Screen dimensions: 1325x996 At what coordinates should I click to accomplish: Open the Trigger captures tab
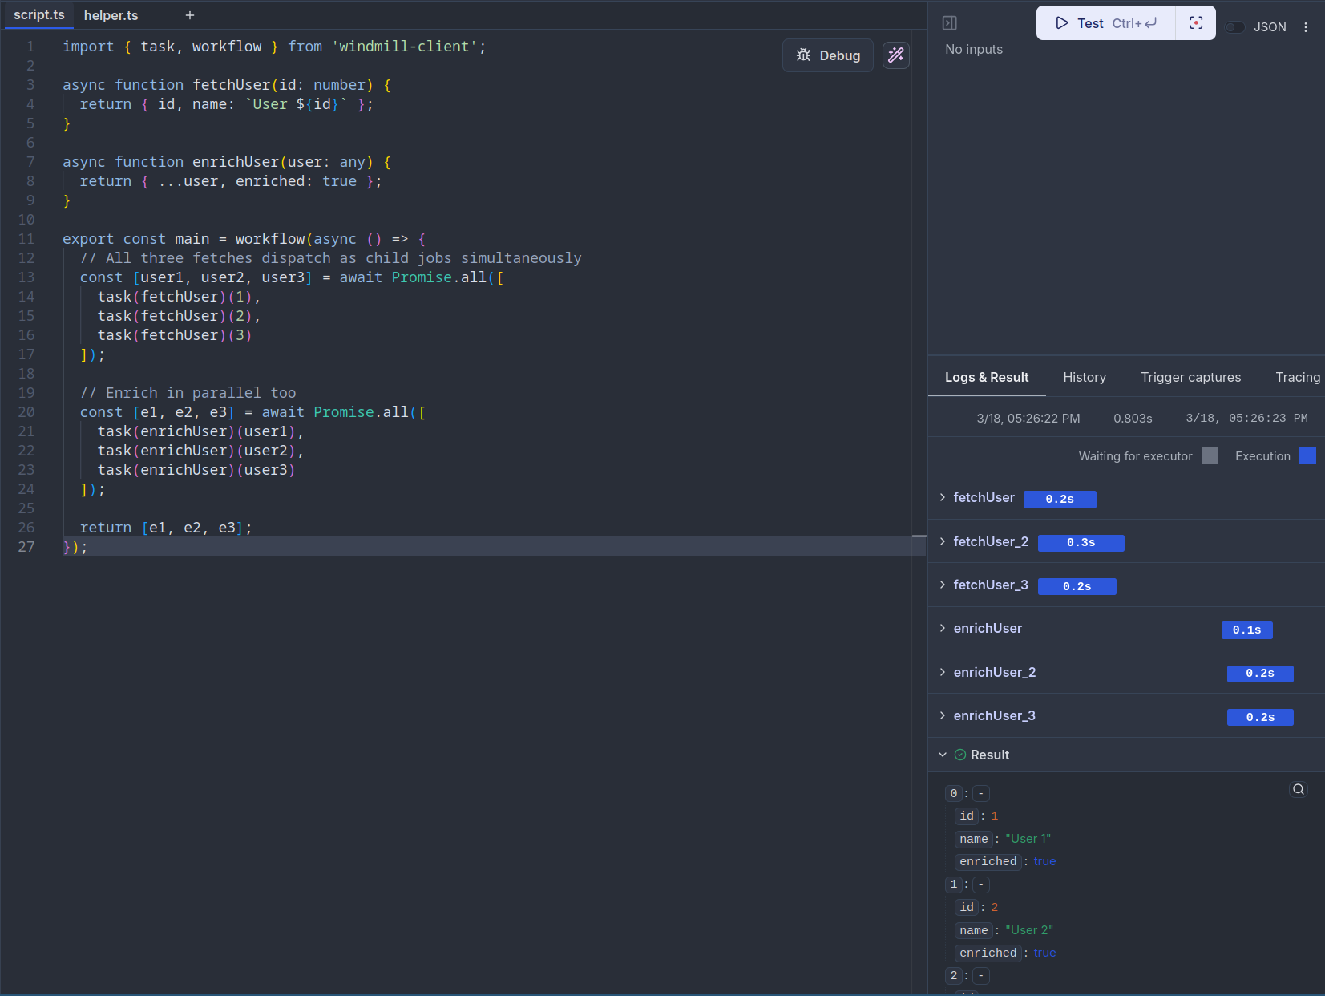coord(1190,377)
